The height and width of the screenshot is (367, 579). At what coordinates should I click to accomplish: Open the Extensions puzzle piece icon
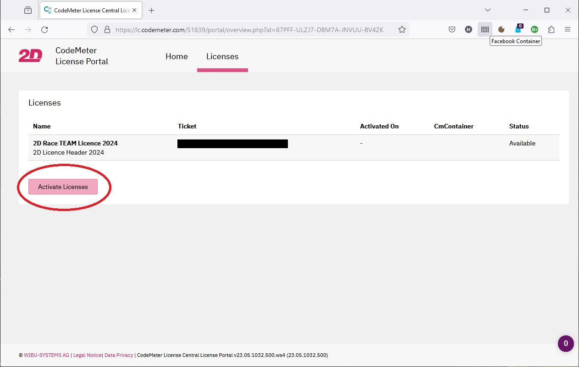tap(551, 29)
